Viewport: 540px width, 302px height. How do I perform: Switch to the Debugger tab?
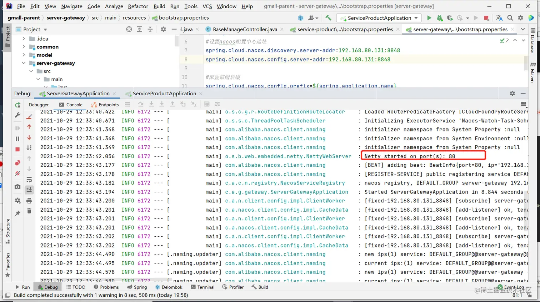39,105
